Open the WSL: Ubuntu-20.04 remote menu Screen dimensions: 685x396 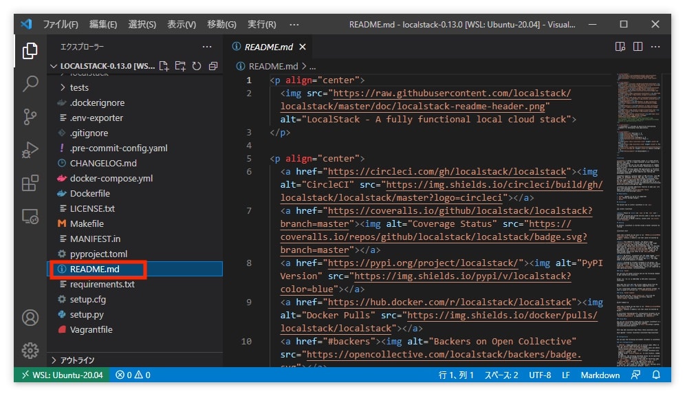[x=62, y=375]
